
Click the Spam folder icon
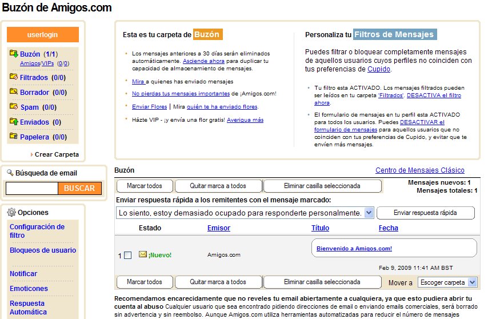(x=14, y=106)
